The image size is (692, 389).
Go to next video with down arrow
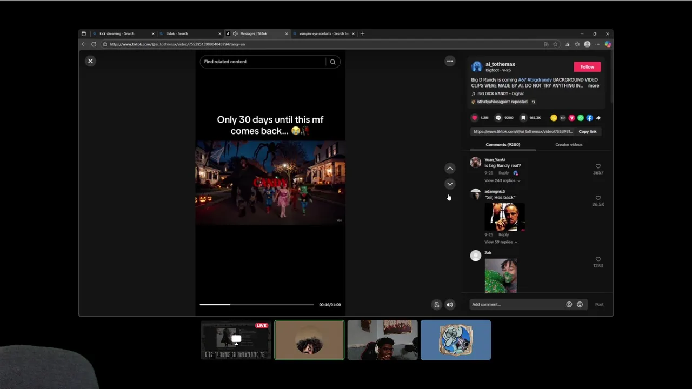(449, 184)
